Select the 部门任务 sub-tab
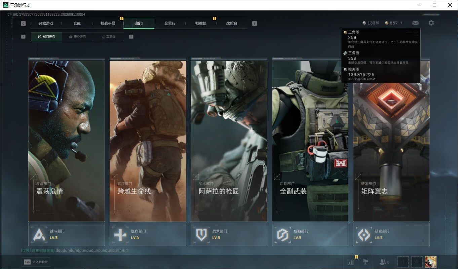This screenshot has height=269, width=458. pos(46,37)
